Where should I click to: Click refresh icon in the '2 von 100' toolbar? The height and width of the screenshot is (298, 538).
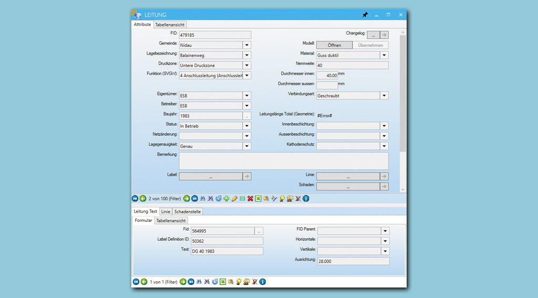(219, 198)
